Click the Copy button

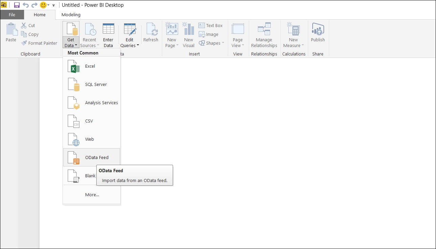30,34
